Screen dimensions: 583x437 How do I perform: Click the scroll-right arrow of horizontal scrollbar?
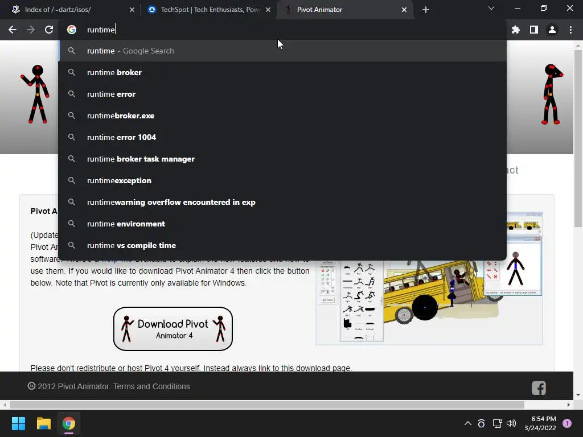(x=569, y=405)
